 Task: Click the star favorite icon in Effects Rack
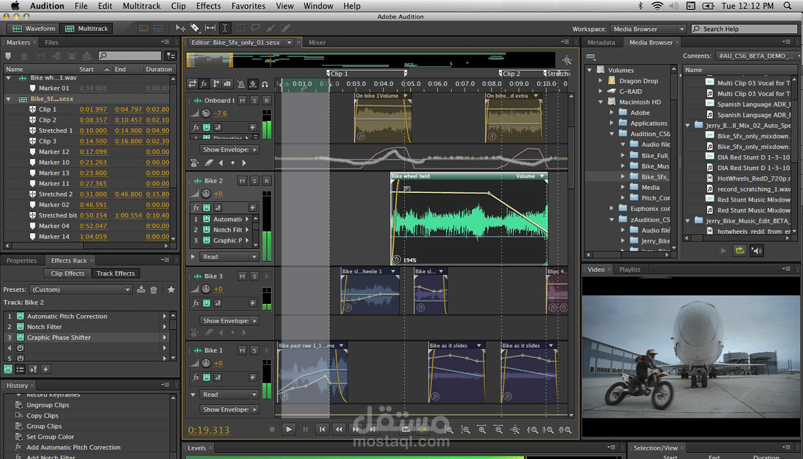pos(171,290)
